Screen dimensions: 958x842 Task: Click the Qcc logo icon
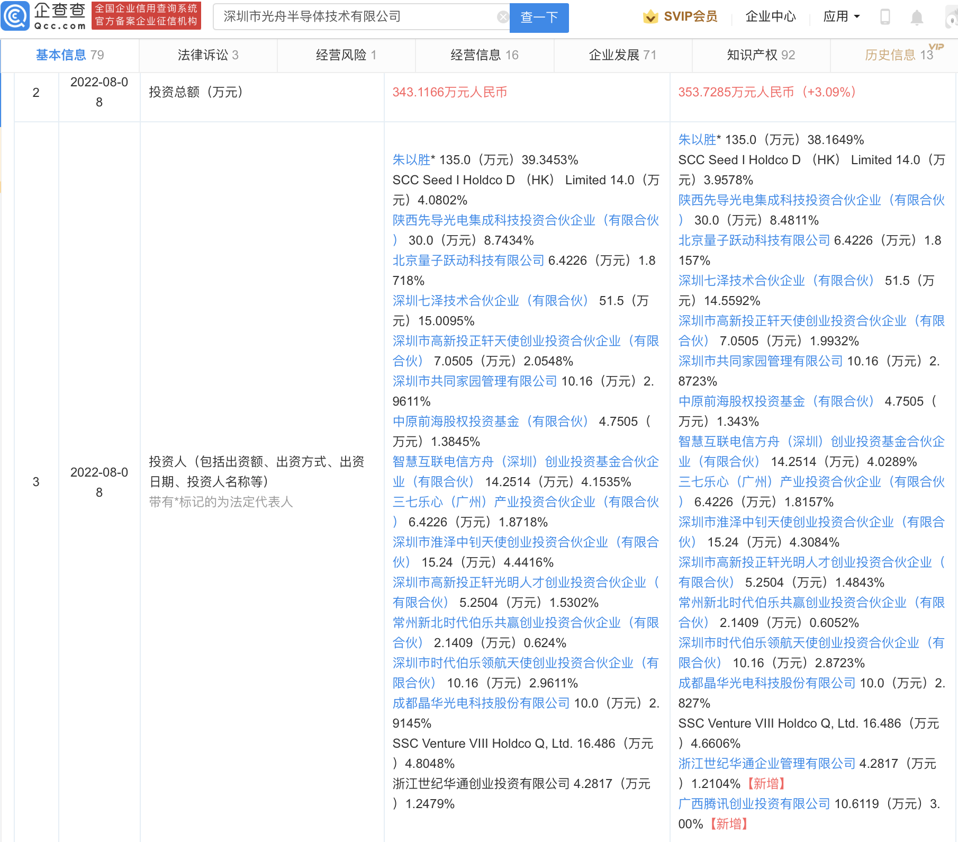15,16
